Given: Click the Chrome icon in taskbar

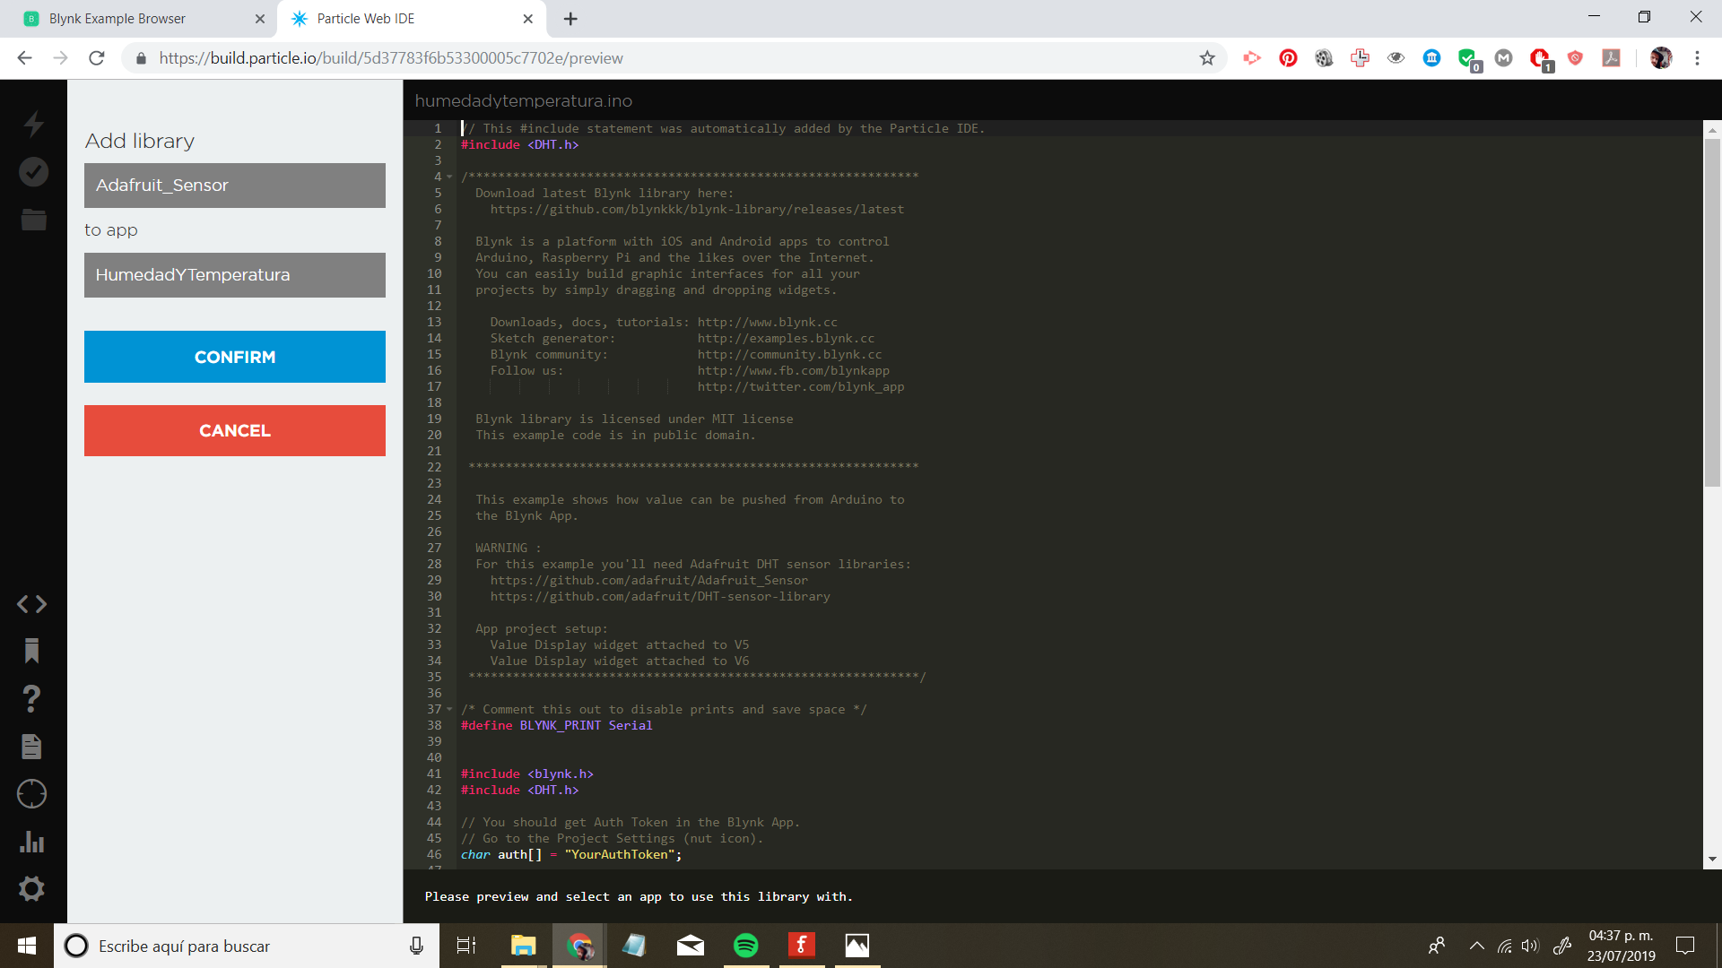Looking at the screenshot, I should (x=578, y=946).
